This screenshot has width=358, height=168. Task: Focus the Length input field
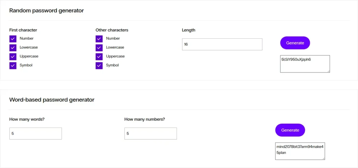(x=222, y=44)
